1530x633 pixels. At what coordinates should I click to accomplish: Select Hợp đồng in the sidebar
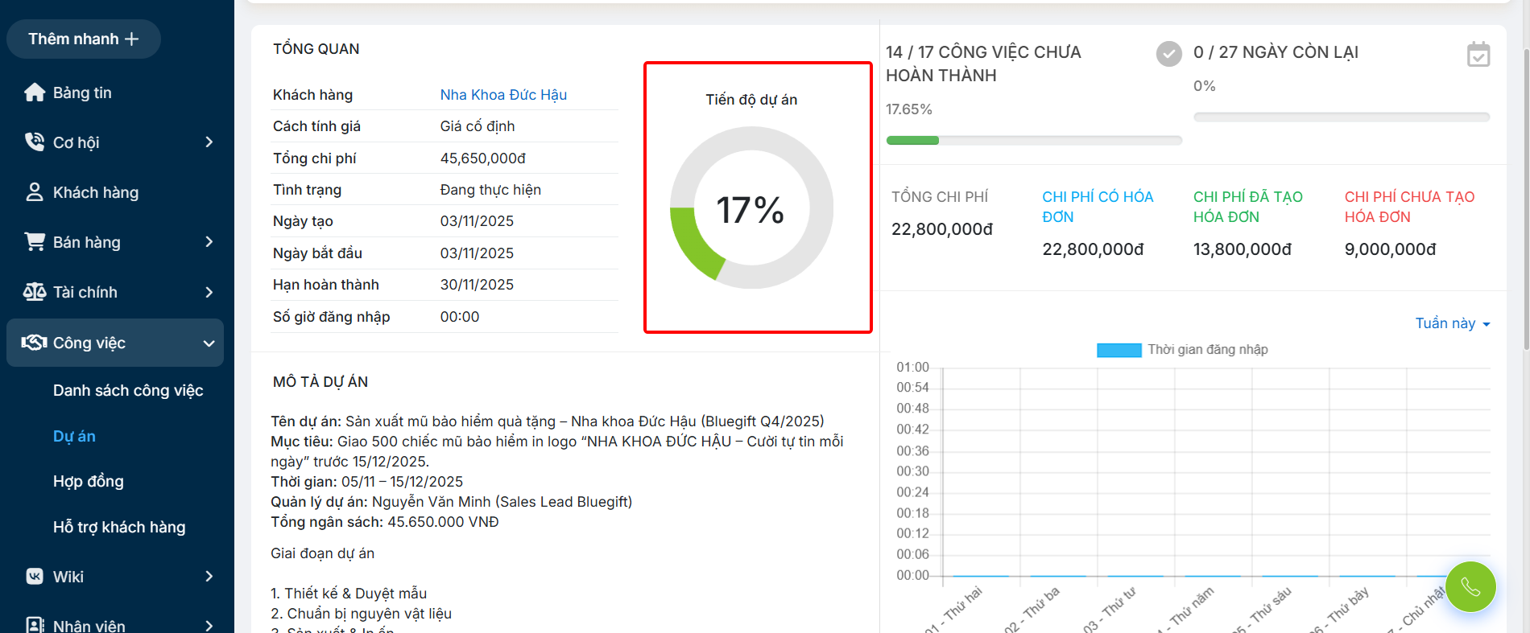pos(89,481)
